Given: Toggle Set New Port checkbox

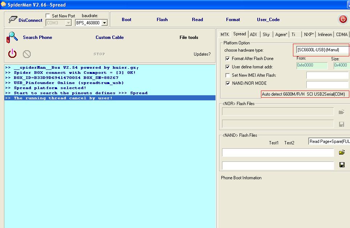Looking at the screenshot, I should click(x=48, y=16).
